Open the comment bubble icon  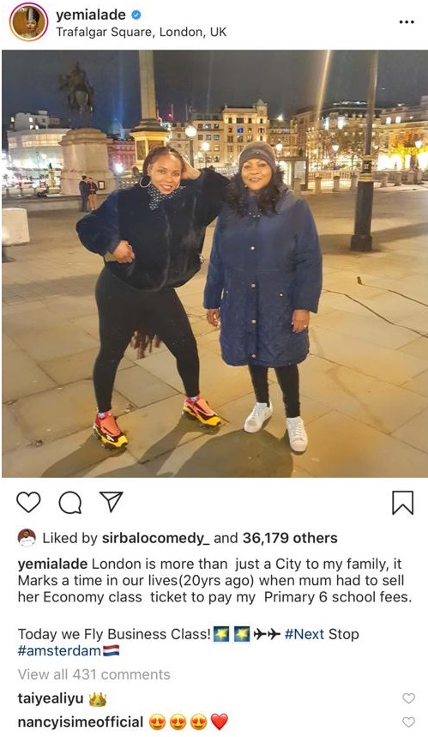pyautogui.click(x=70, y=503)
